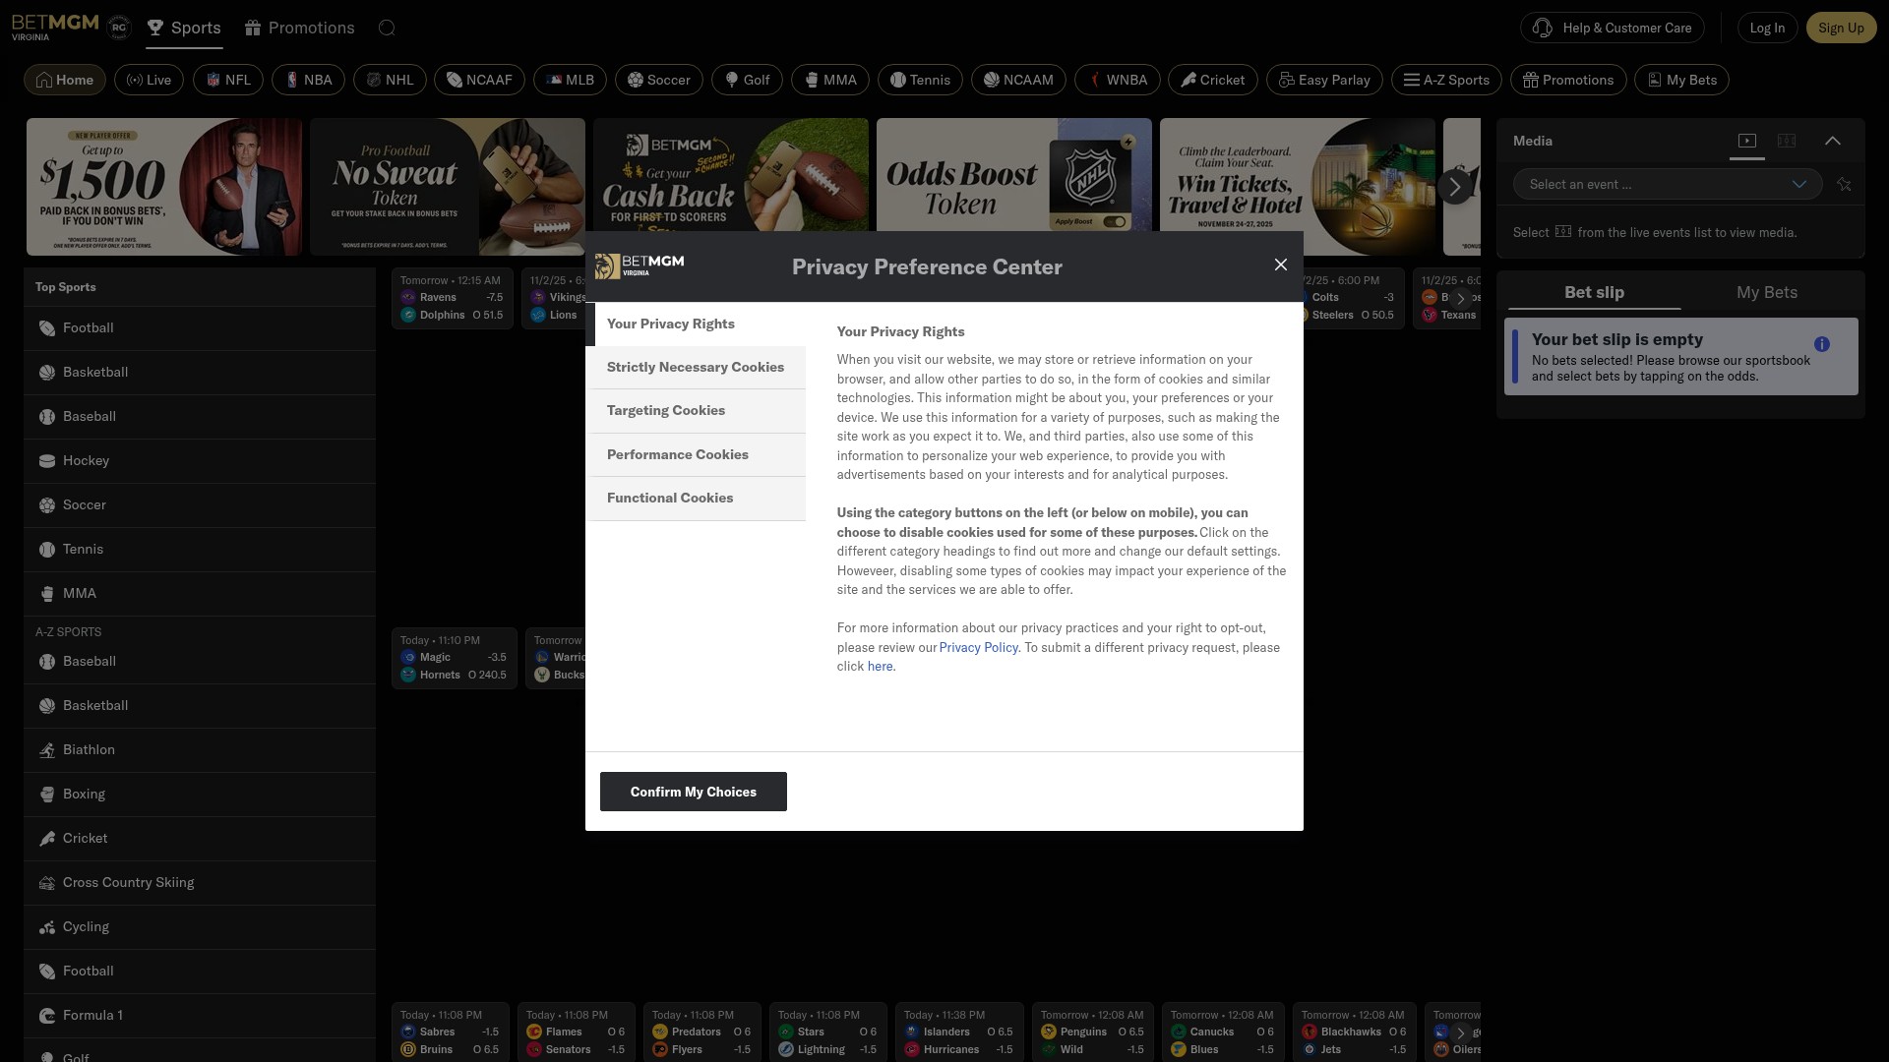Advance the promo banner carousel arrow

click(x=1454, y=187)
